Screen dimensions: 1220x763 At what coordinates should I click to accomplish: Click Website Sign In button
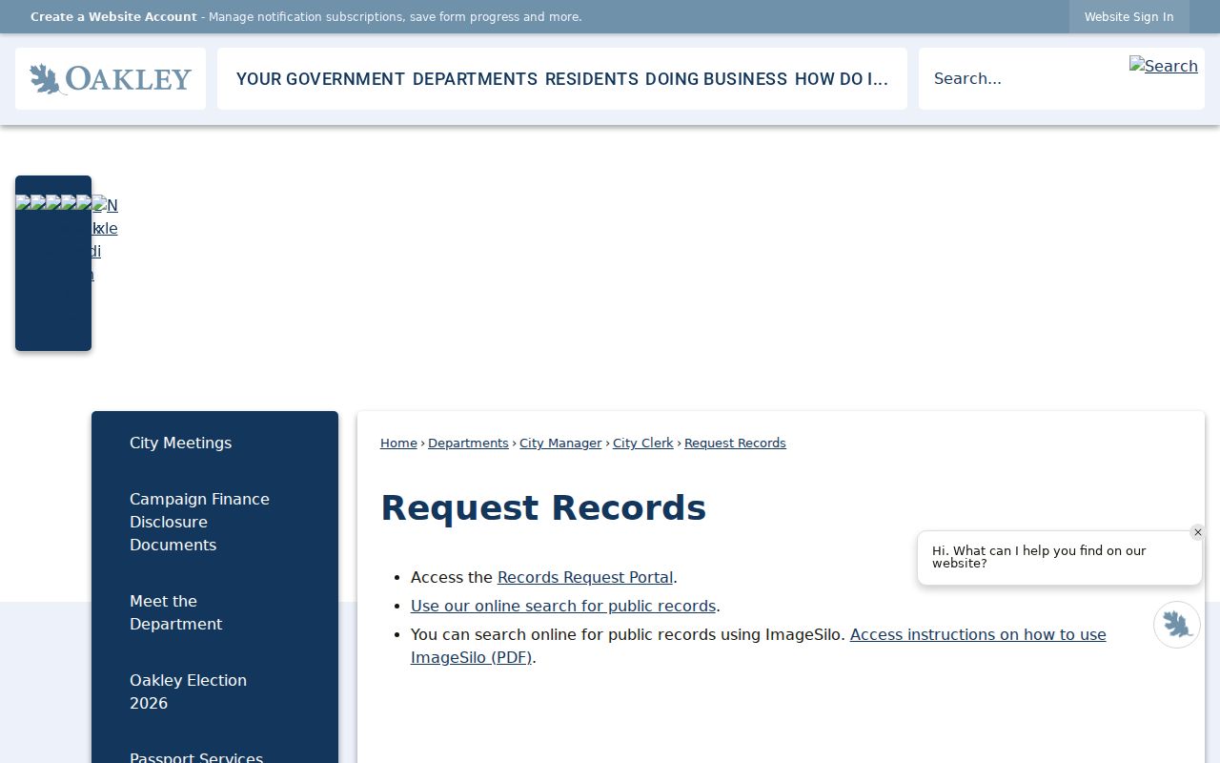coord(1128,17)
